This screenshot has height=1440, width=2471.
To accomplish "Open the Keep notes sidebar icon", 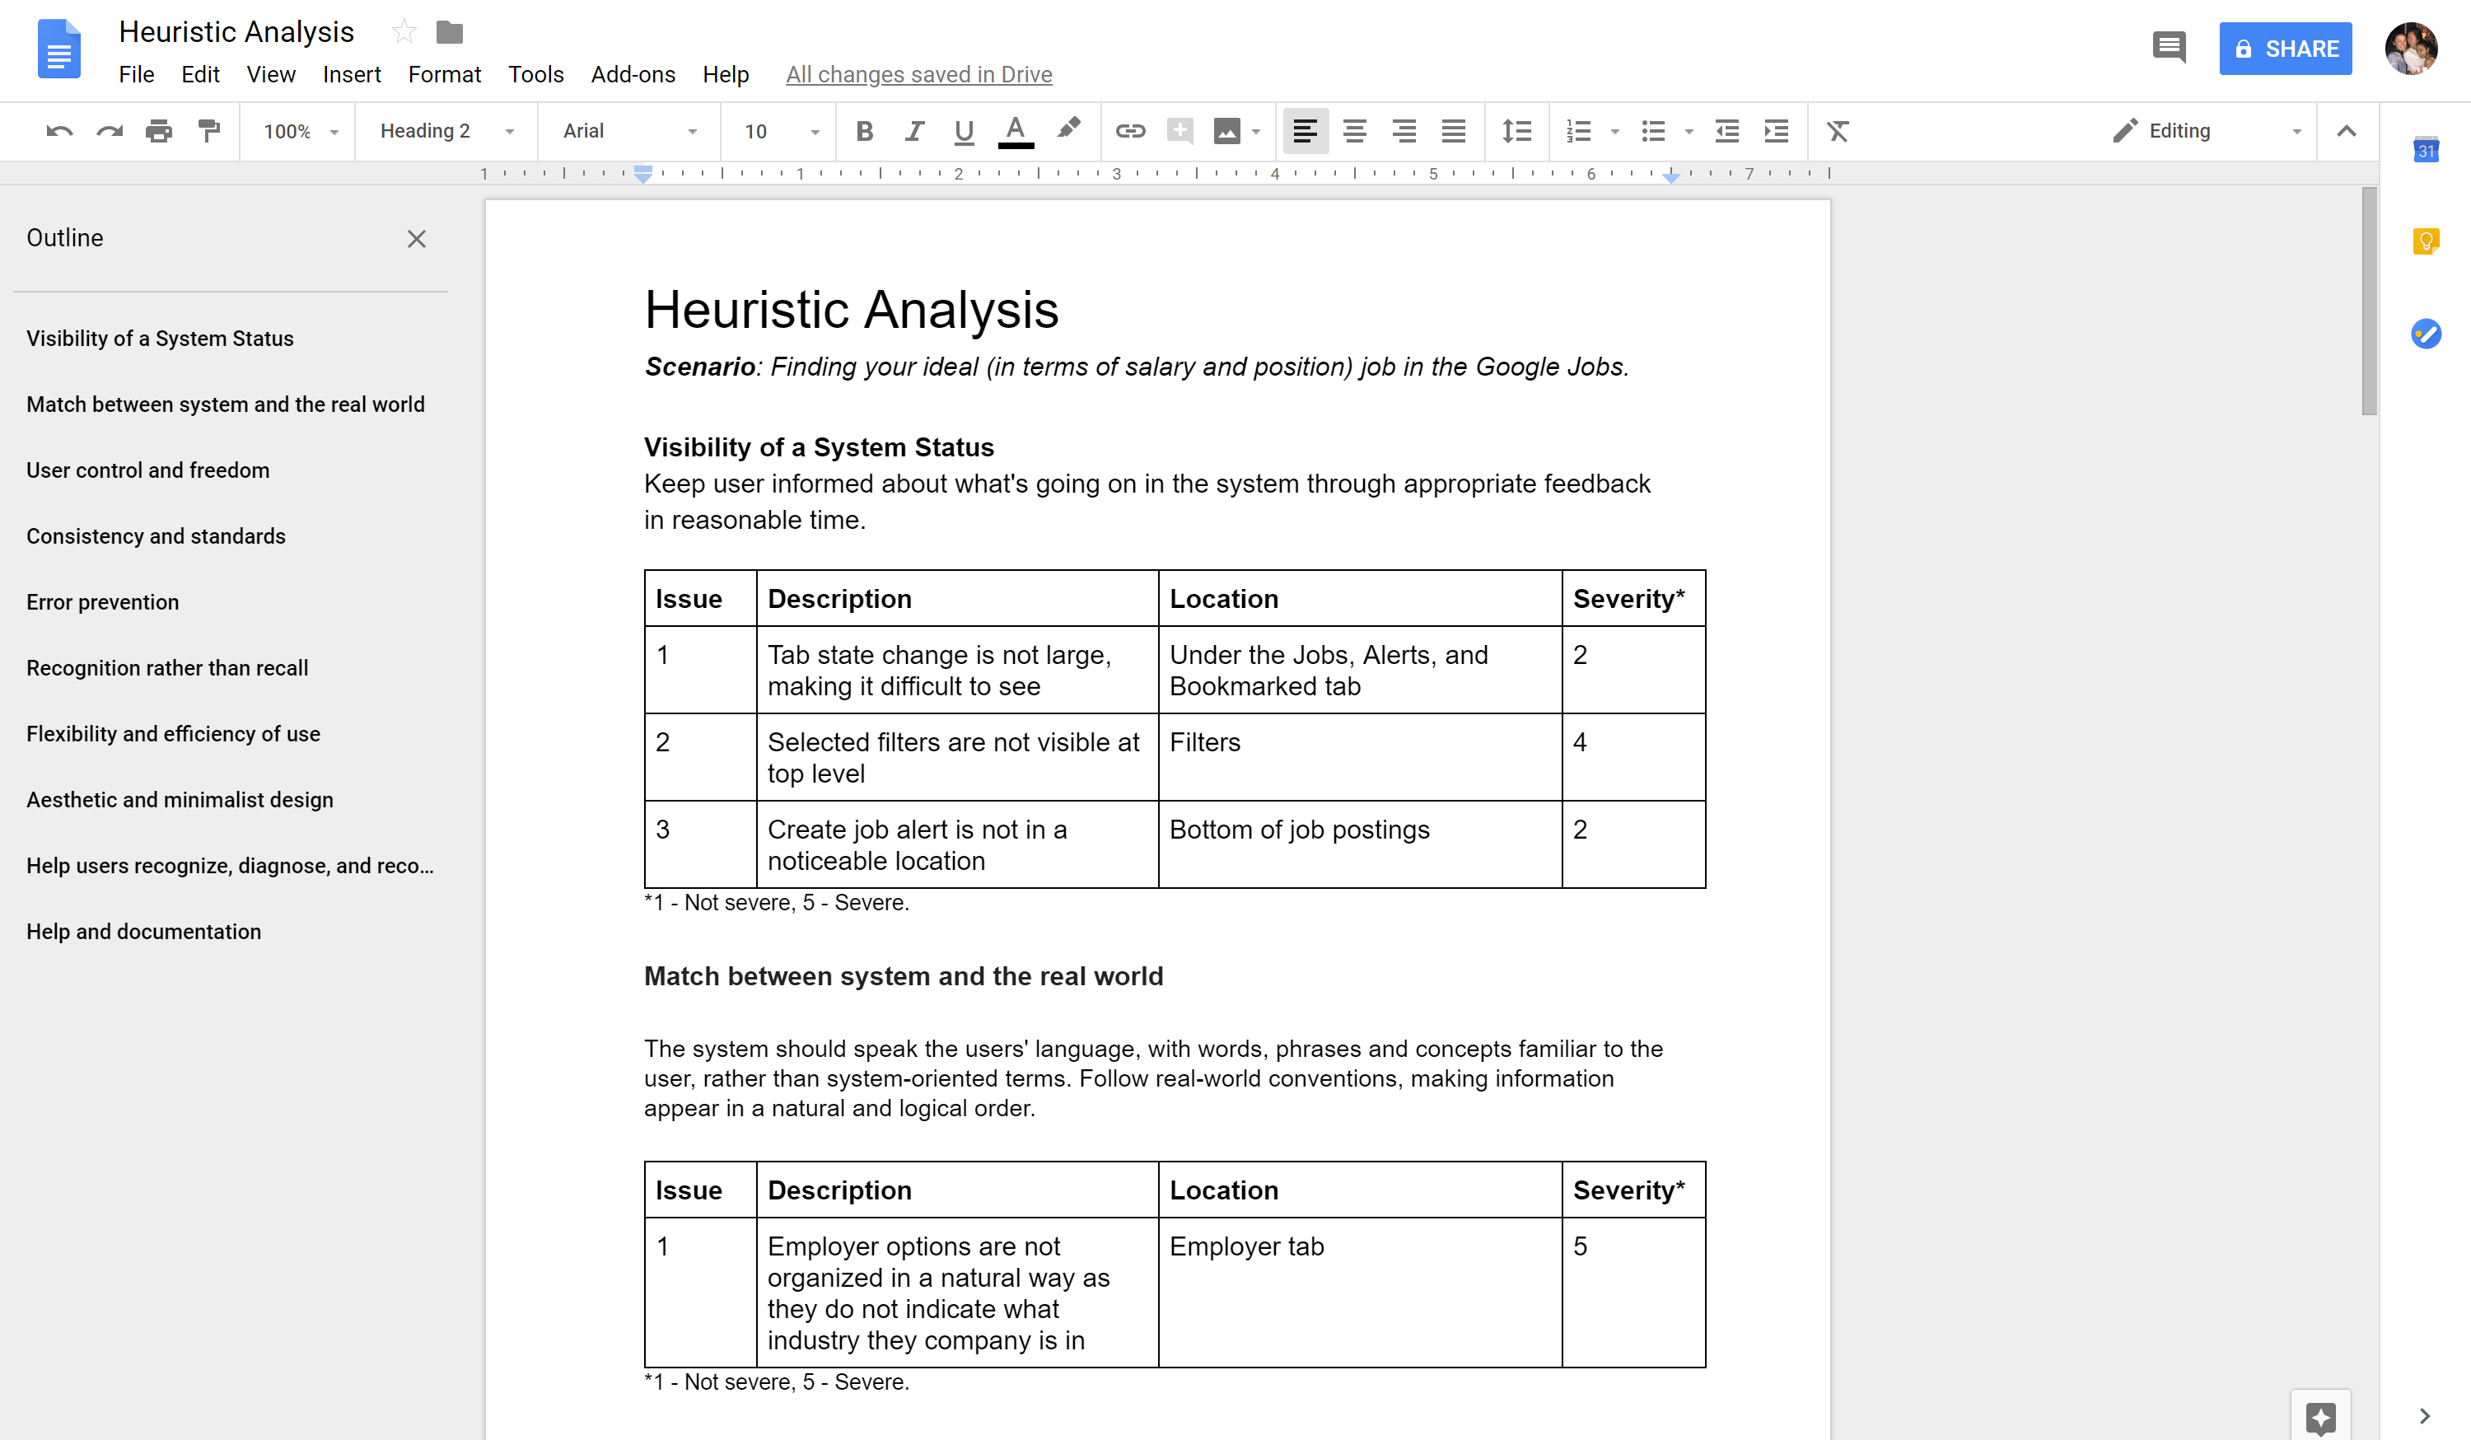I will (2425, 241).
